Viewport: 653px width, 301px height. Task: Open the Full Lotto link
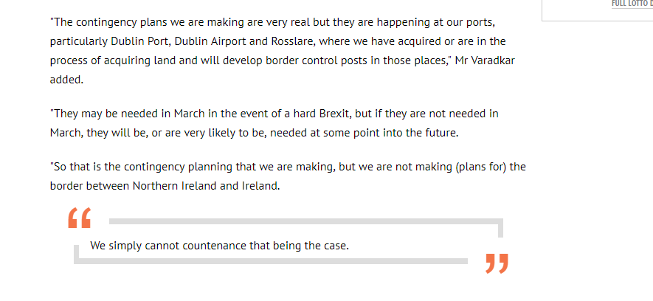pos(632,4)
